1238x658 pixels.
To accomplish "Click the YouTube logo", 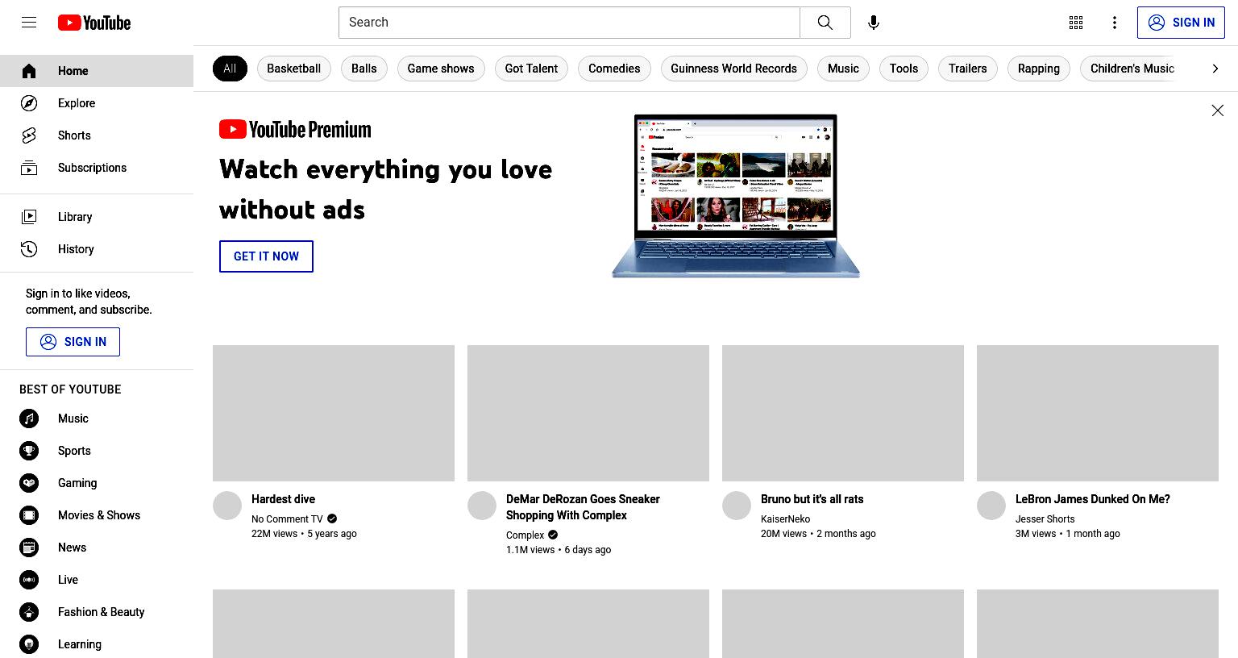I will pyautogui.click(x=94, y=23).
